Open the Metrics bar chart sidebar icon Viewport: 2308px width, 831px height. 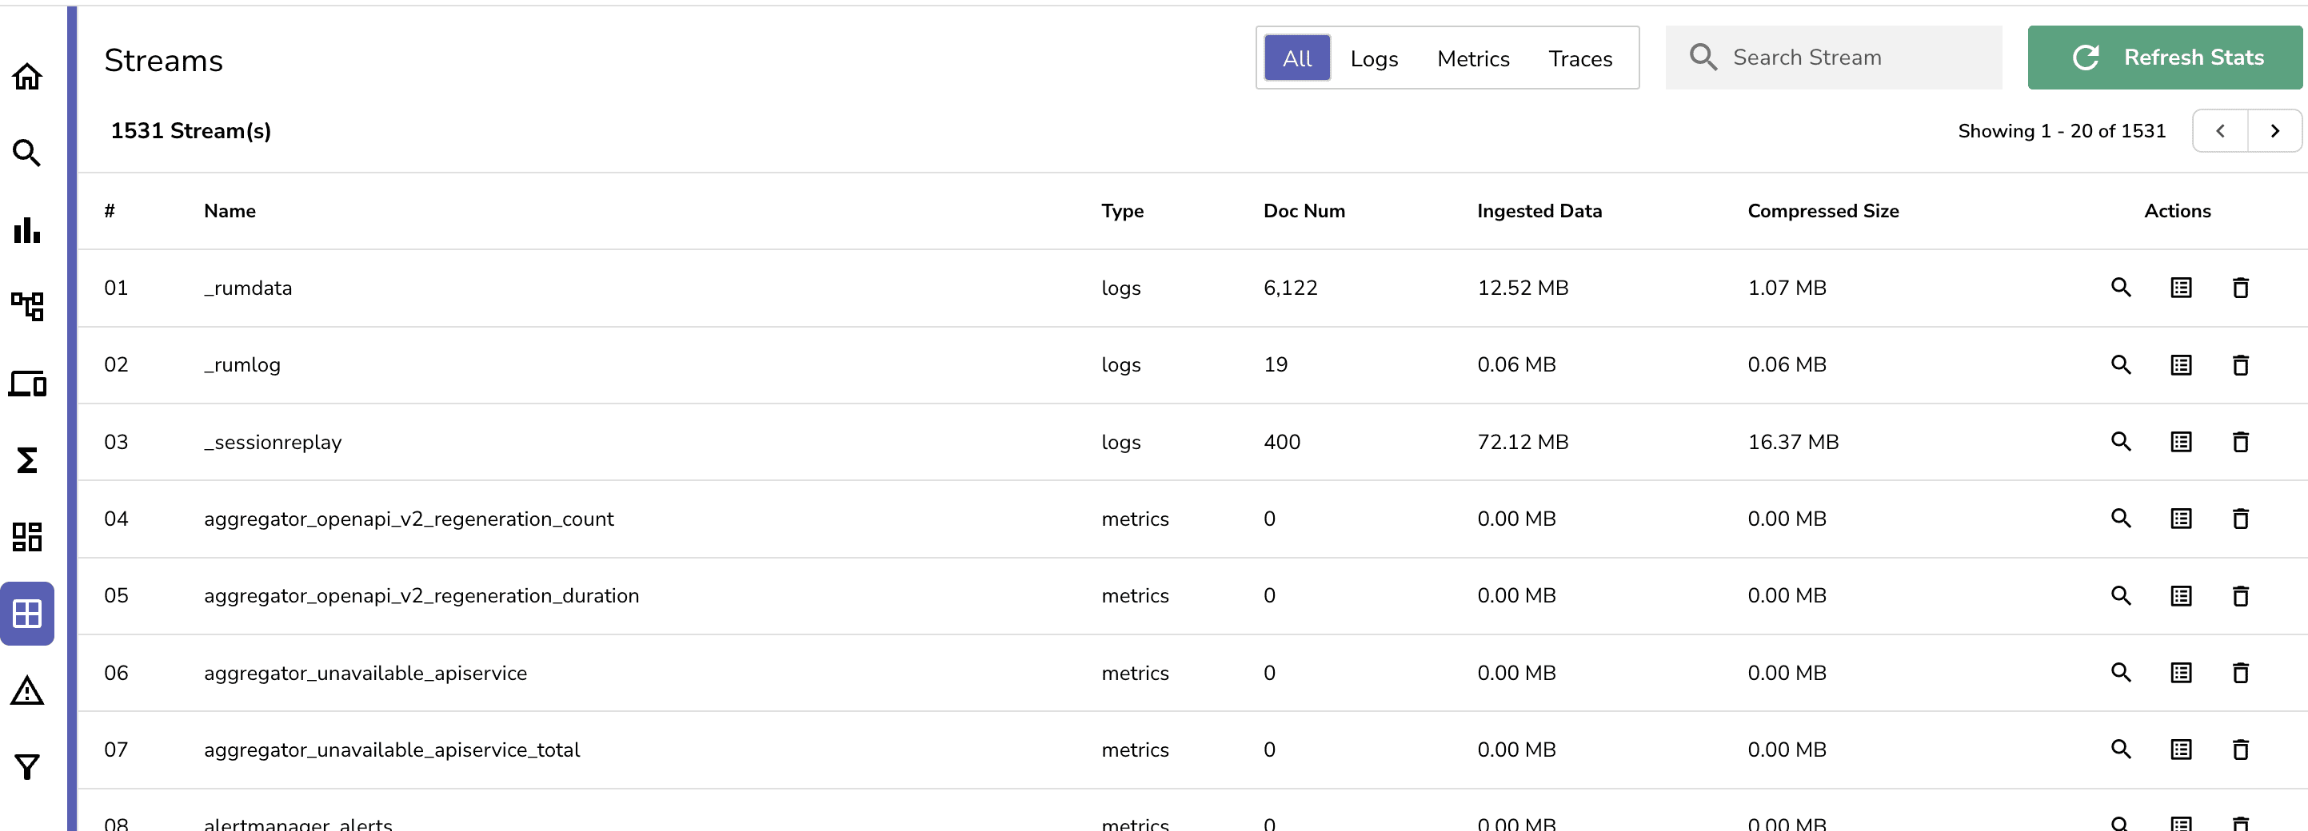[x=27, y=230]
